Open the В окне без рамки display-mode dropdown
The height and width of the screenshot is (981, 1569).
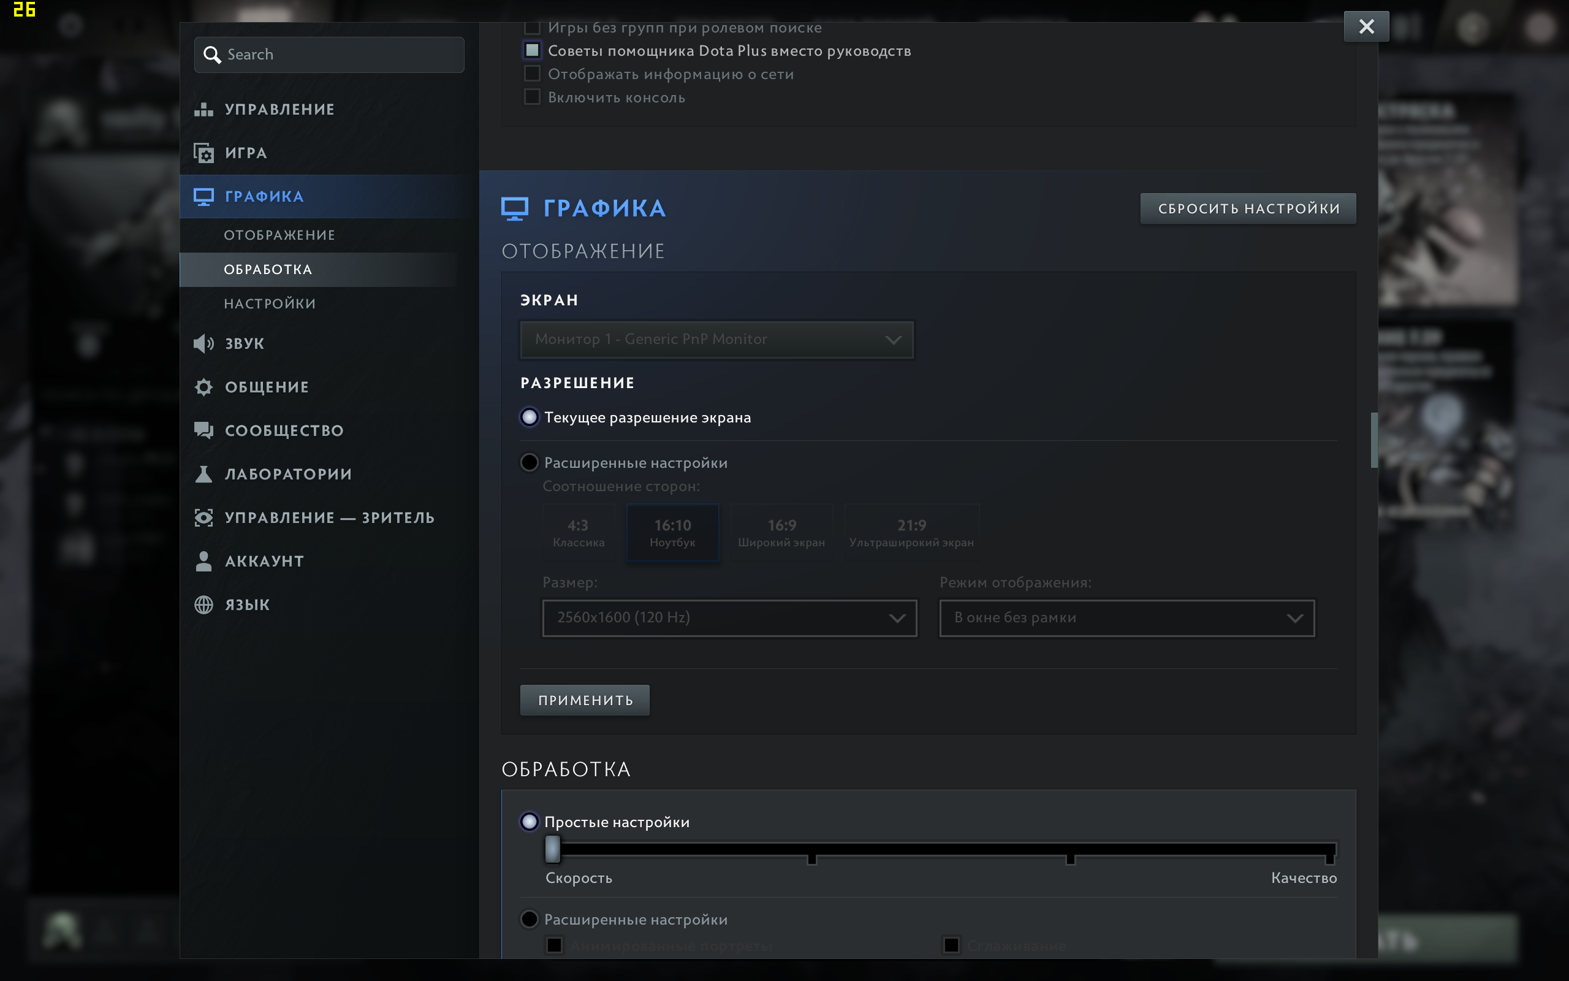point(1127,617)
